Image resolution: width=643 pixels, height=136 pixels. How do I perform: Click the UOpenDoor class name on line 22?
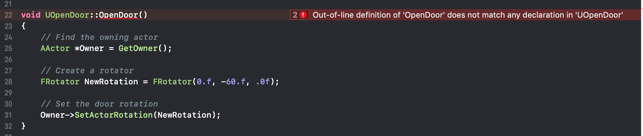[x=67, y=15]
